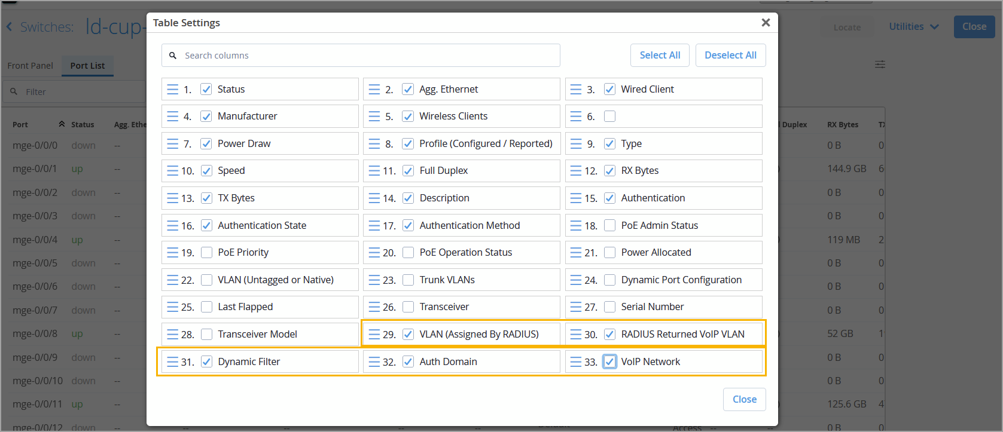The width and height of the screenshot is (1003, 432).
Task: Uncheck the VoIP Network column
Action: point(609,362)
